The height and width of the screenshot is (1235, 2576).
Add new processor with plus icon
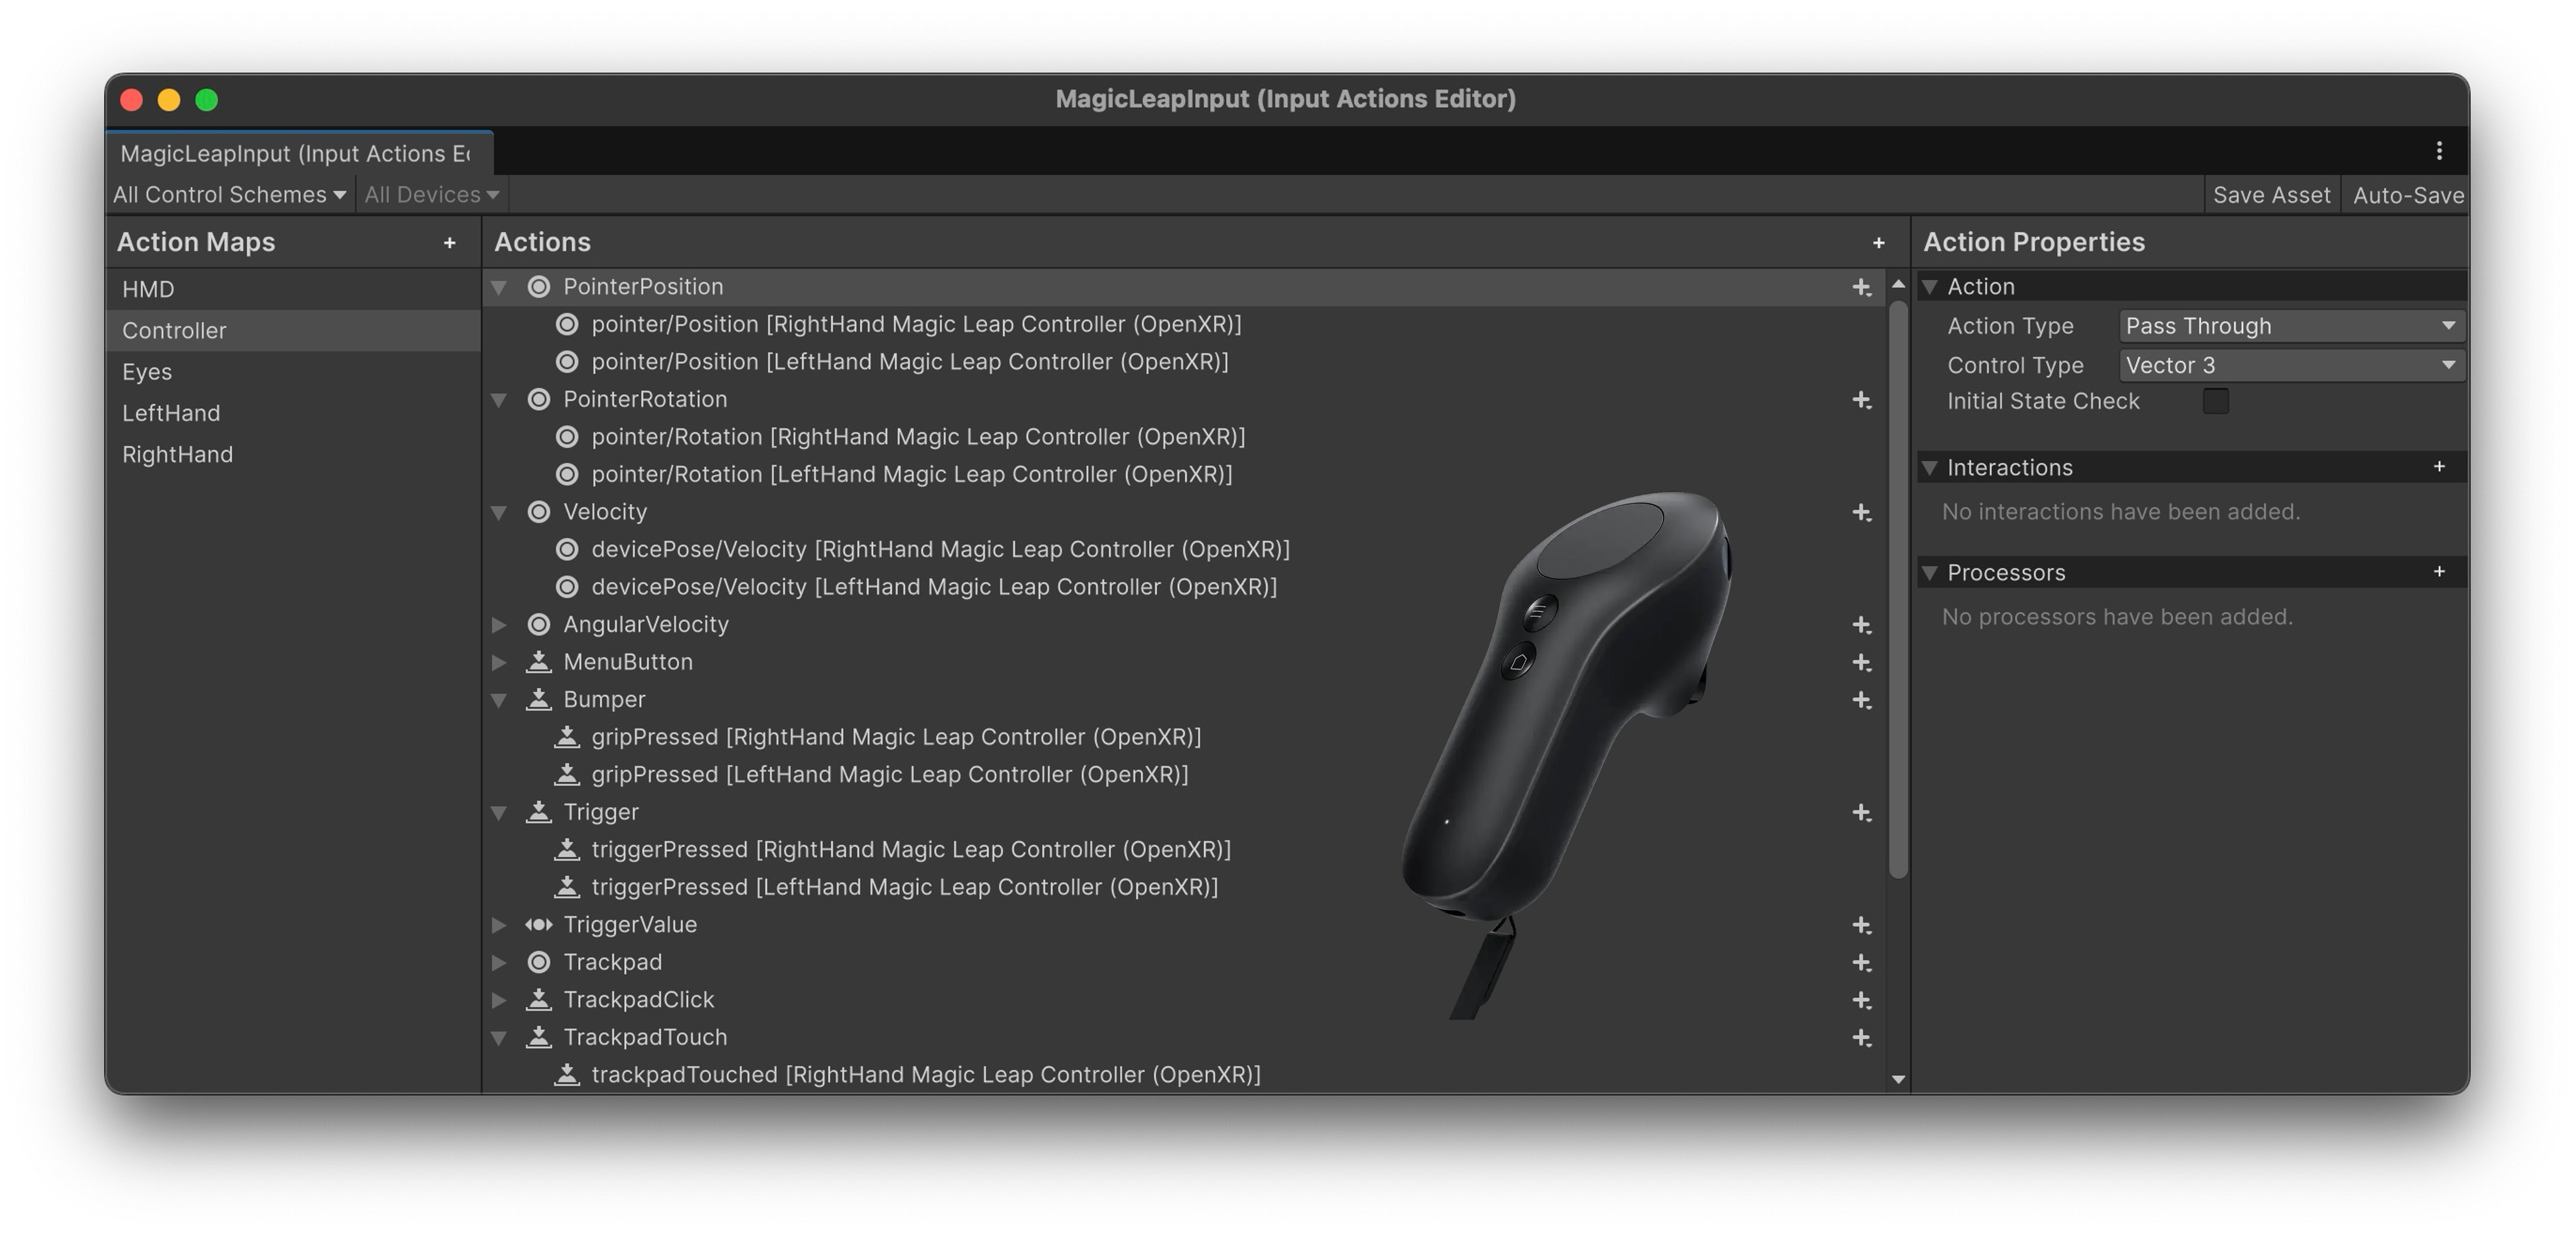click(x=2438, y=572)
